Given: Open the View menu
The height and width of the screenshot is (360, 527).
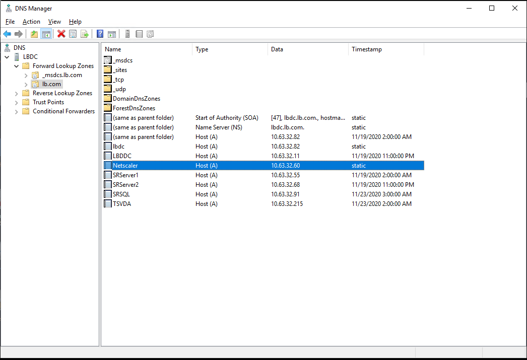Looking at the screenshot, I should tap(54, 22).
